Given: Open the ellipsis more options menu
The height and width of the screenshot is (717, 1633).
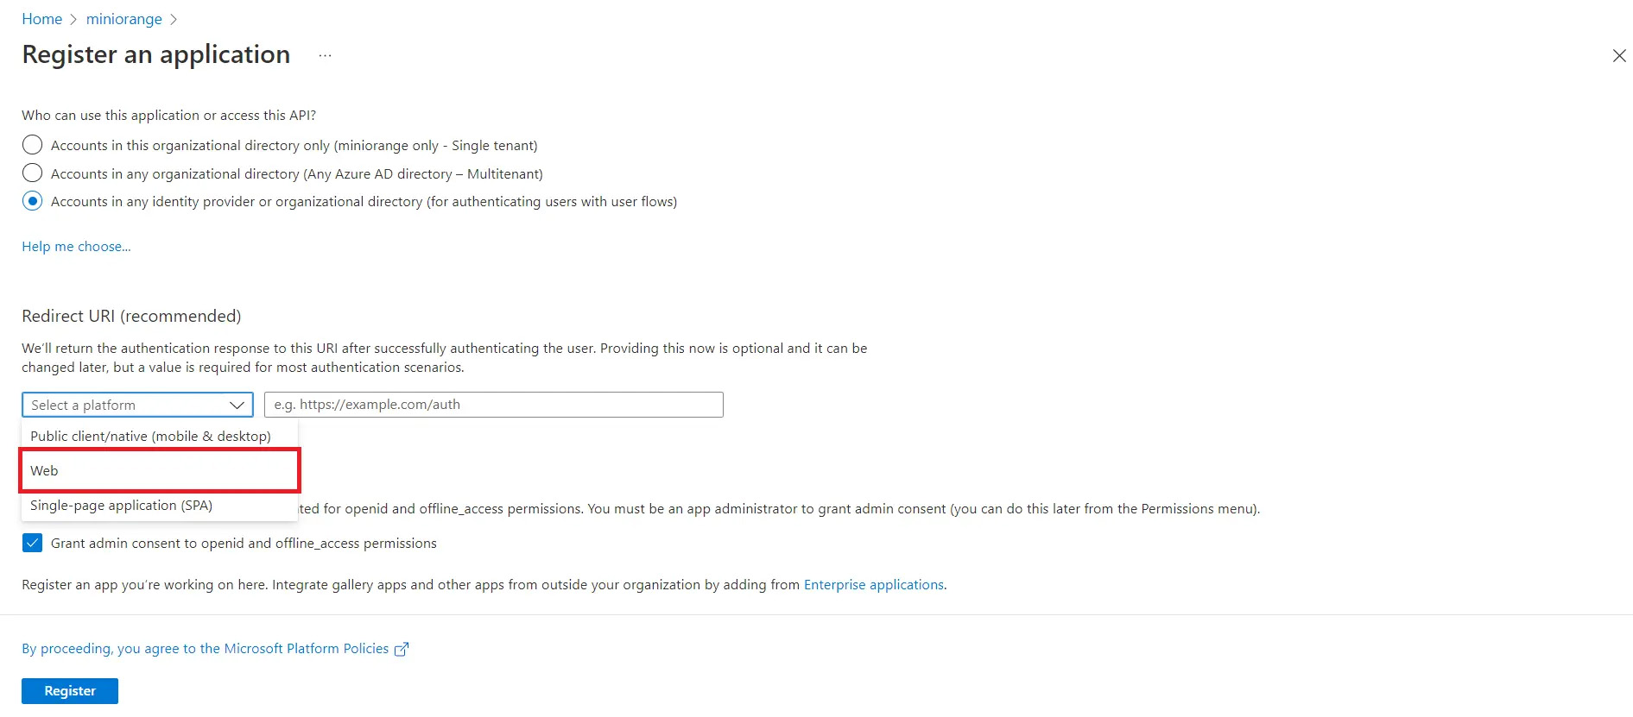Looking at the screenshot, I should pyautogui.click(x=325, y=55).
